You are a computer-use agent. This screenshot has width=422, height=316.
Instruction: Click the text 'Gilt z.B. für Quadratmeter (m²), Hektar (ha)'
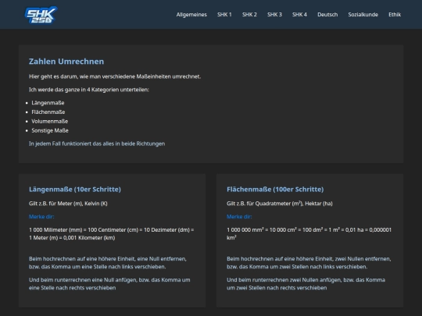(x=280, y=204)
